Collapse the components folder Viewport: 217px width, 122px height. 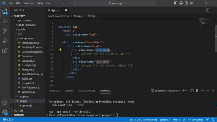[27, 38]
